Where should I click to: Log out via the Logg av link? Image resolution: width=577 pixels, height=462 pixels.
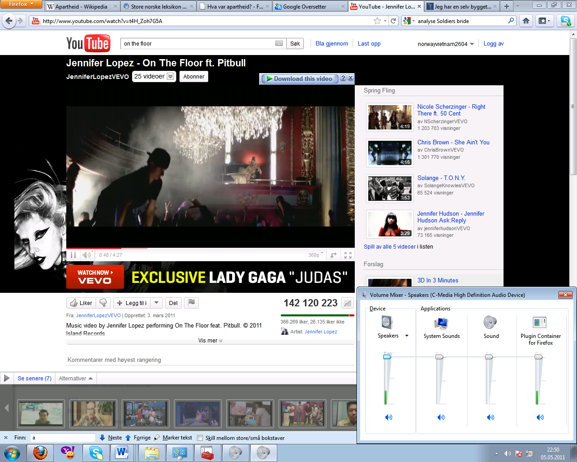pos(494,44)
